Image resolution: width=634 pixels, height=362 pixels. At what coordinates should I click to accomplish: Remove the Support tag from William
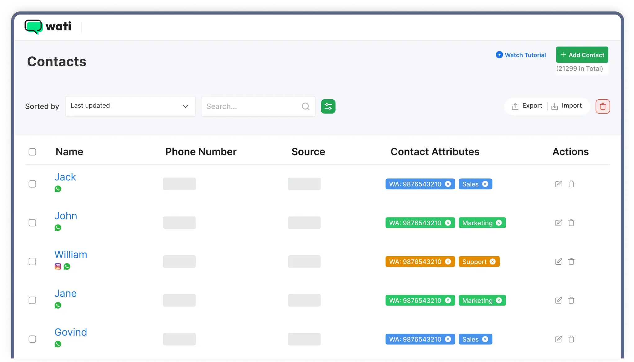(x=493, y=261)
